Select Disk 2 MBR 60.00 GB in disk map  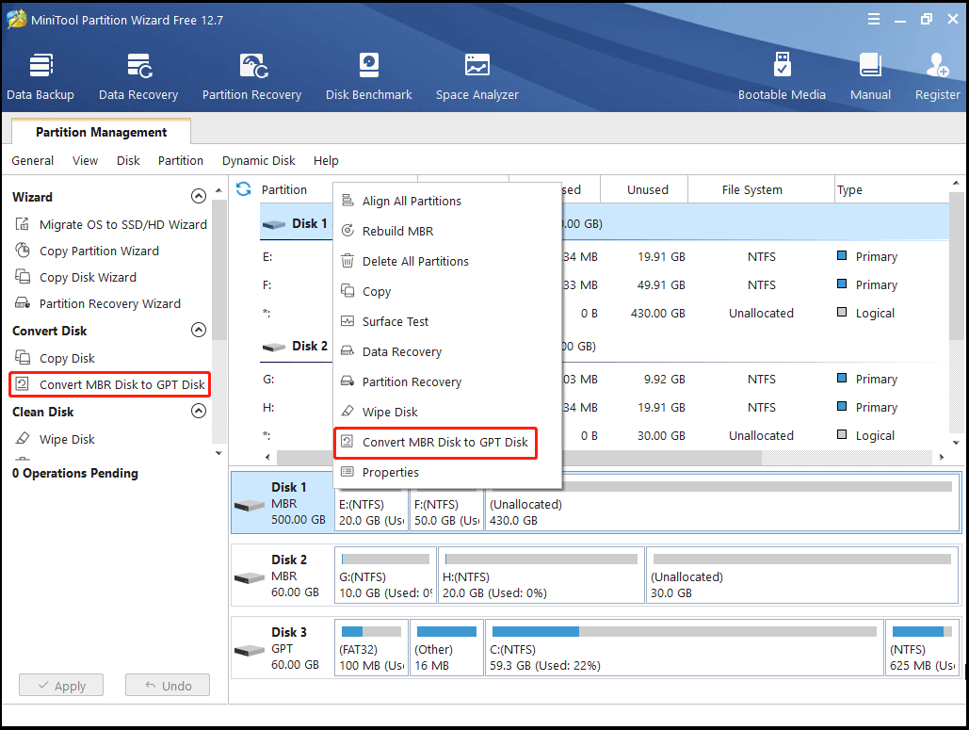[x=283, y=576]
